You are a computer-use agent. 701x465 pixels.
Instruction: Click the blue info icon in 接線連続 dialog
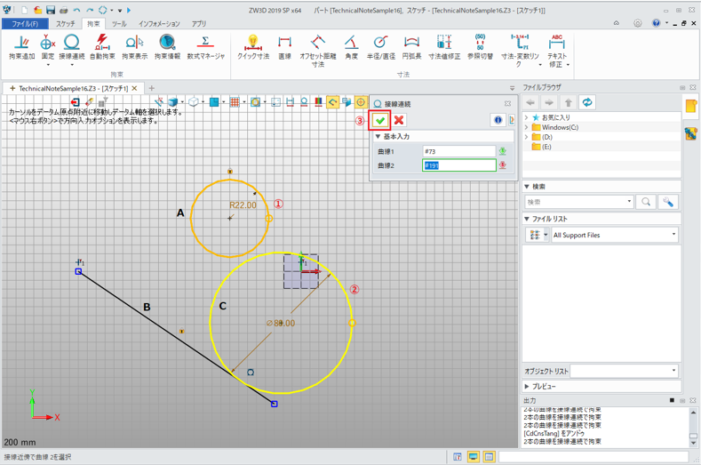498,120
